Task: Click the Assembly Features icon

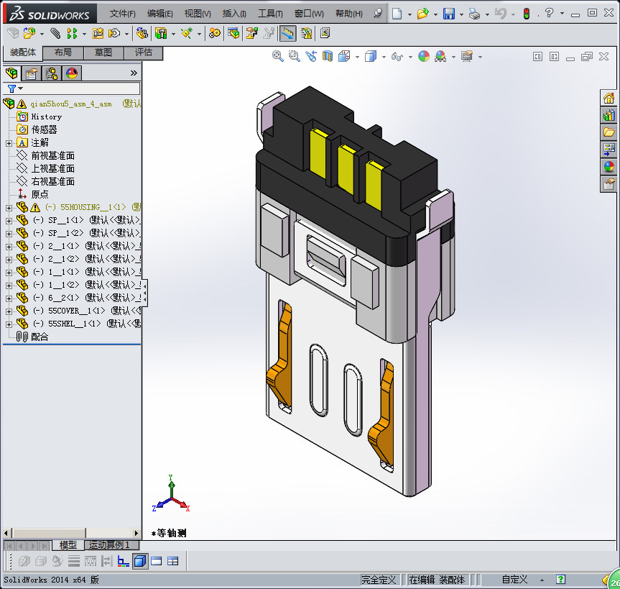Action: (161, 33)
